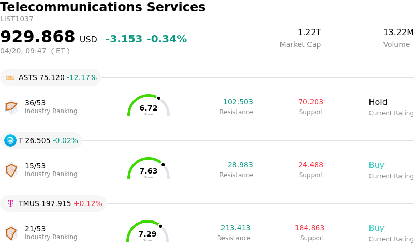Image resolution: width=414 pixels, height=252 pixels.
Task: Click the ASTS company logo icon
Action: 10,77
